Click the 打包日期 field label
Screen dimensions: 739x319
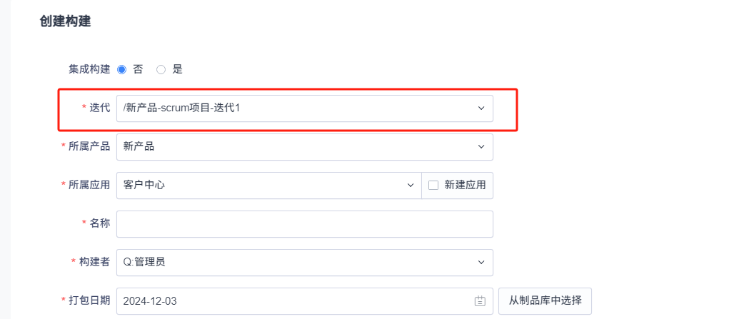[x=89, y=301]
